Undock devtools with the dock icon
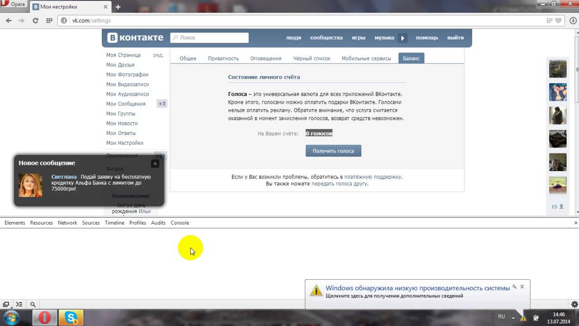This screenshot has width=579, height=326. coord(6,304)
